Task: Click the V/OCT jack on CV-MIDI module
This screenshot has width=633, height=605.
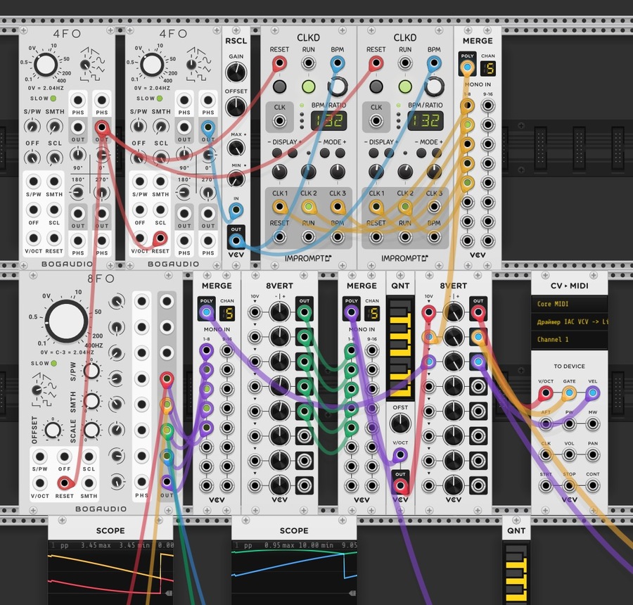Action: [545, 393]
